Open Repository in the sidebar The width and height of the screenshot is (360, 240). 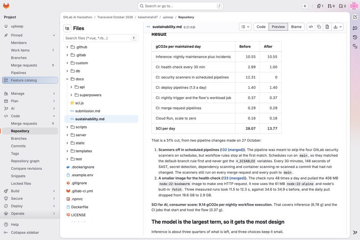coord(30,131)
